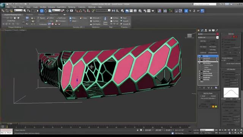
Task: Open the Utilities hammer panel tab
Action: point(217,30)
